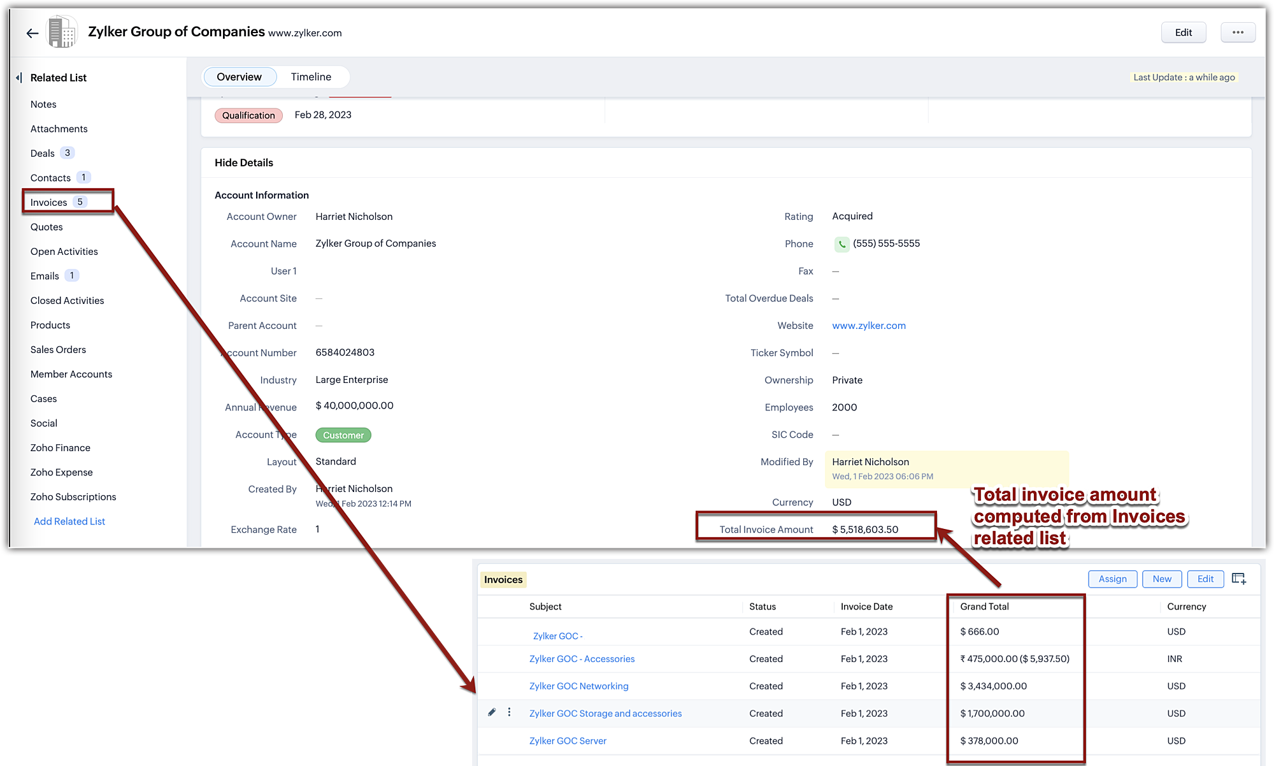This screenshot has height=766, width=1274.
Task: Click the green phone call icon
Action: click(x=841, y=244)
